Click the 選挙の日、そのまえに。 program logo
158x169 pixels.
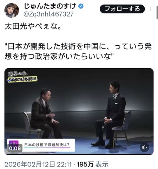click(x=23, y=77)
